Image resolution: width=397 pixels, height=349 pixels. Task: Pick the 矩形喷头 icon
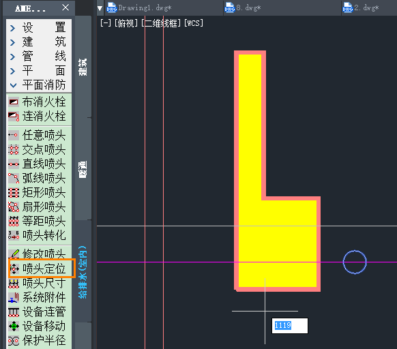(x=14, y=193)
